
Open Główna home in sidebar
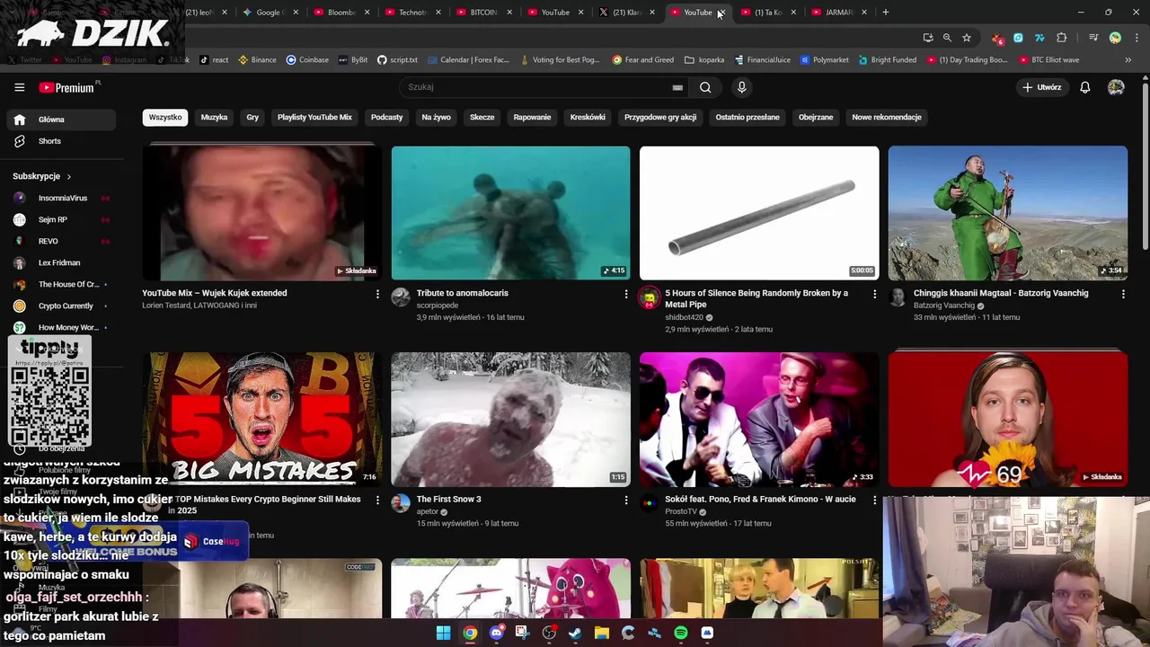pyautogui.click(x=61, y=120)
